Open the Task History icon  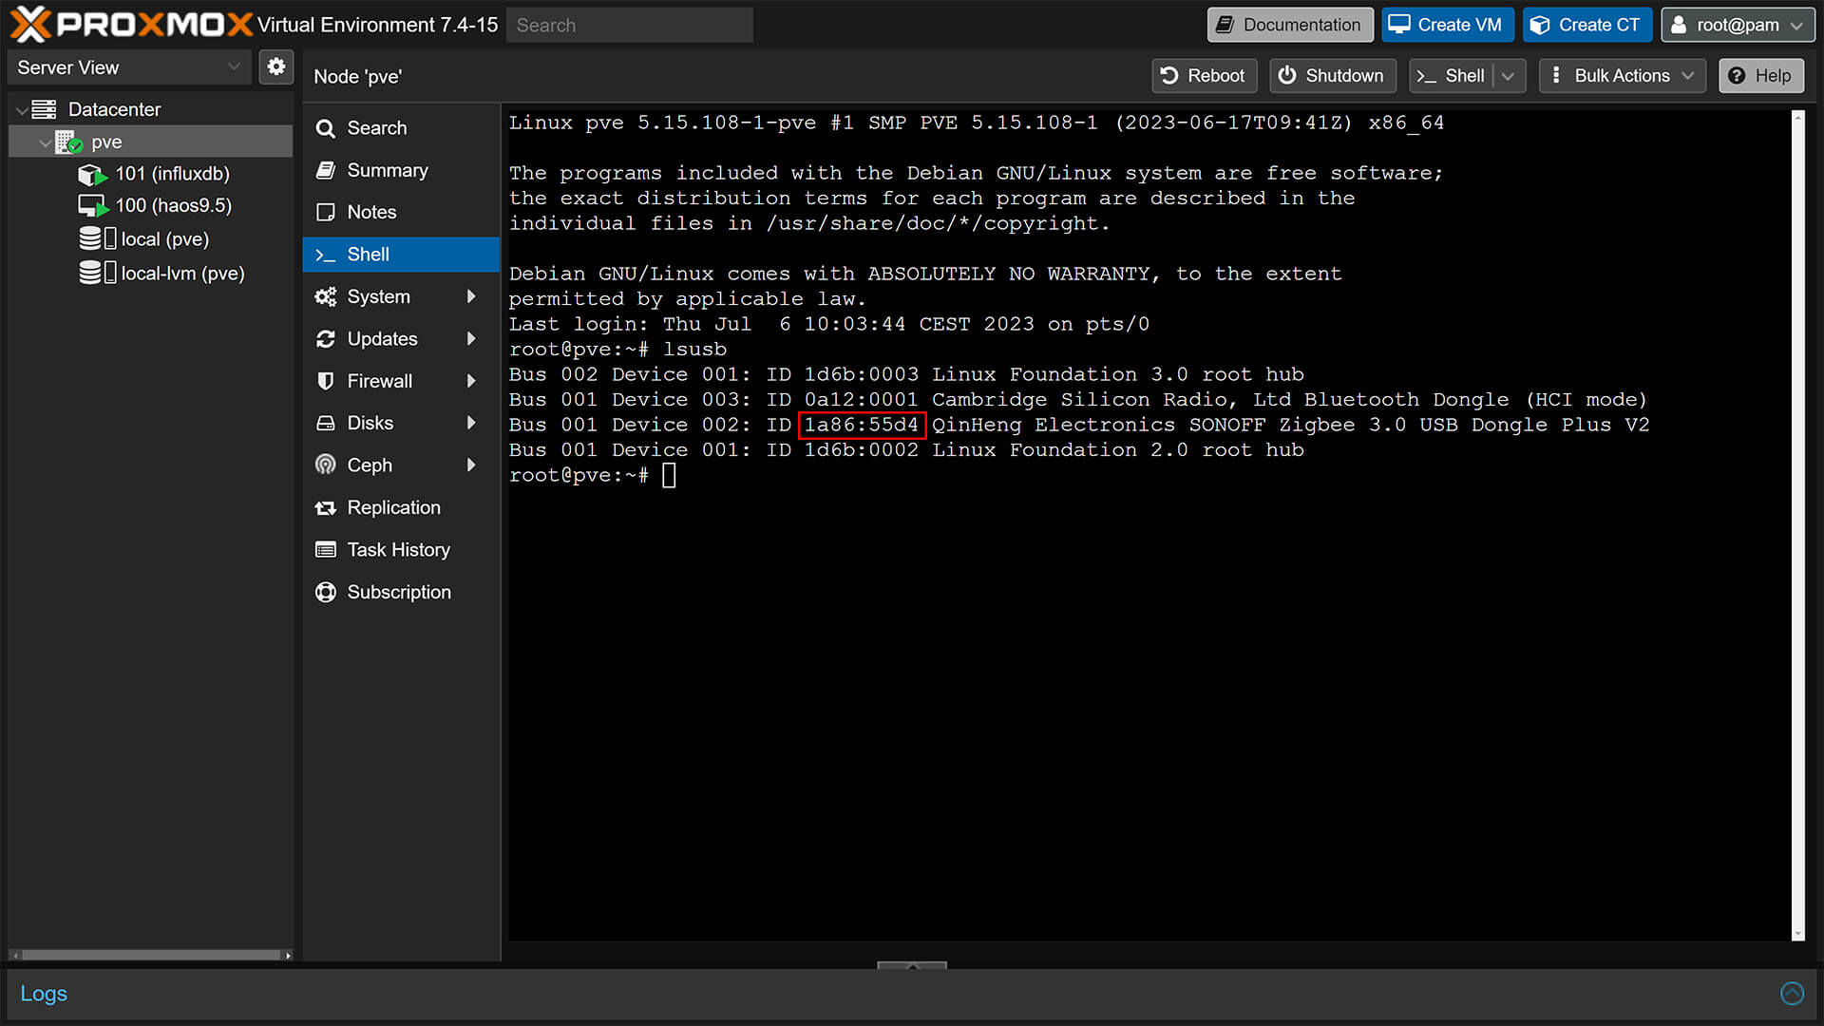coord(326,549)
